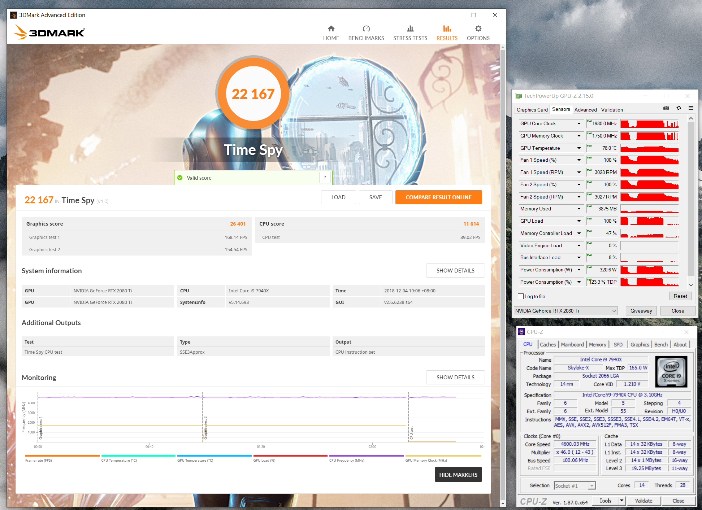Open the GPU Load sensor dropdown
The width and height of the screenshot is (702, 510).
(x=579, y=221)
